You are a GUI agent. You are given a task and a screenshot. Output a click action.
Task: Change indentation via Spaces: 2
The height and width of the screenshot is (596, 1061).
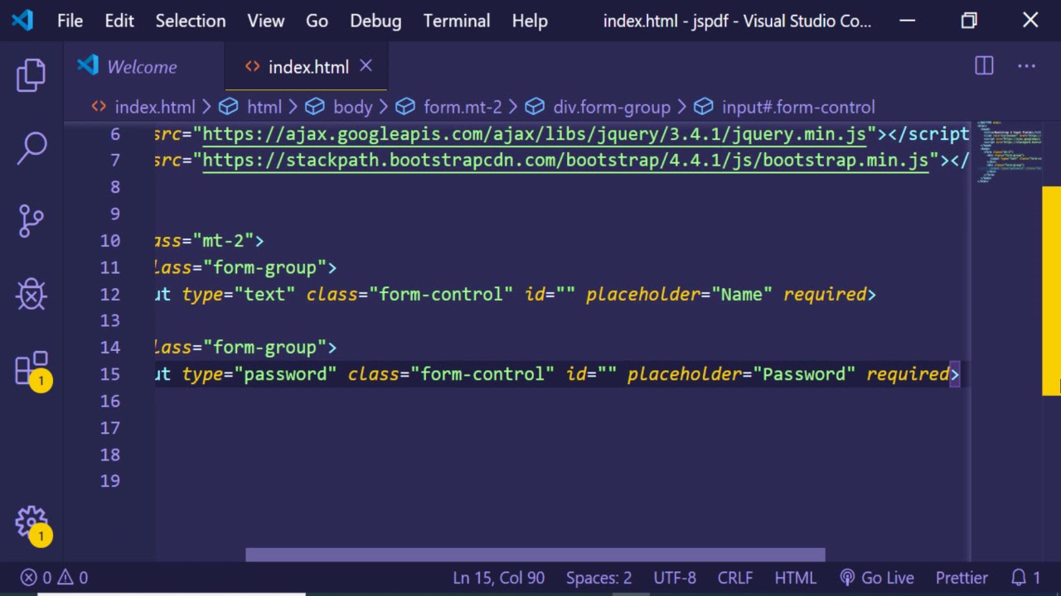click(598, 578)
